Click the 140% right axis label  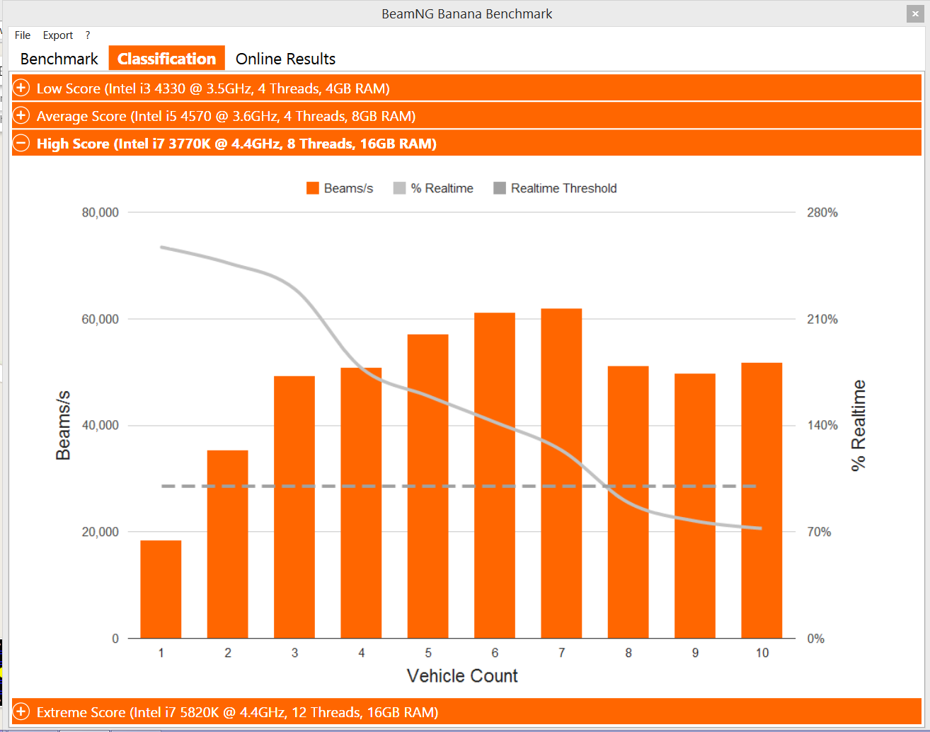[822, 426]
